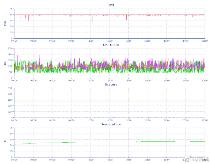Click 00:00 time label under Temperature chart
Viewport: 211px width, 164px height.
point(14,160)
